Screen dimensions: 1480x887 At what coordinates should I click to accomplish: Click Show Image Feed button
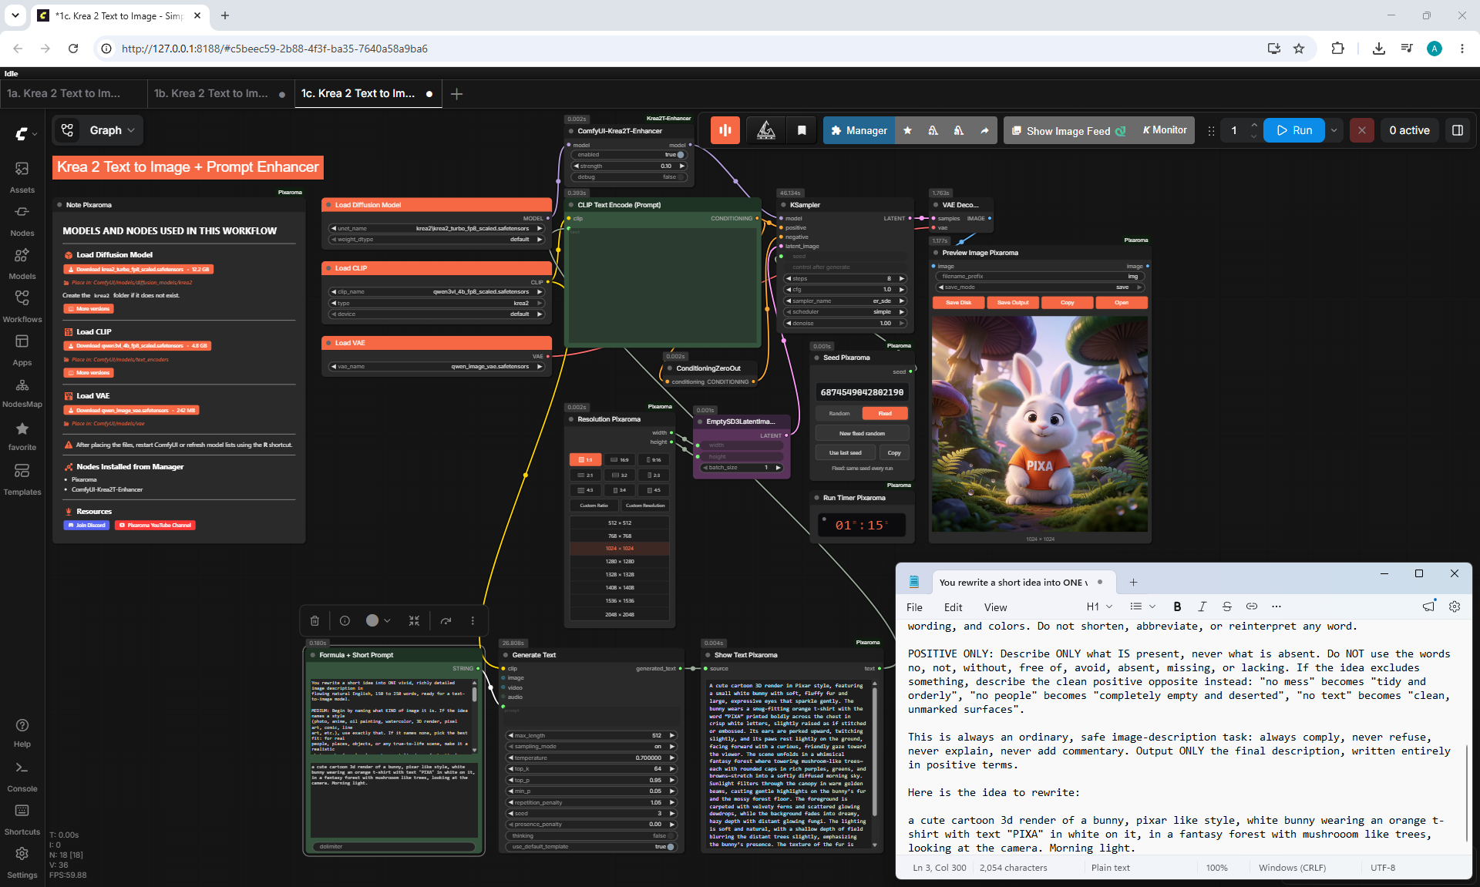coord(1068,130)
